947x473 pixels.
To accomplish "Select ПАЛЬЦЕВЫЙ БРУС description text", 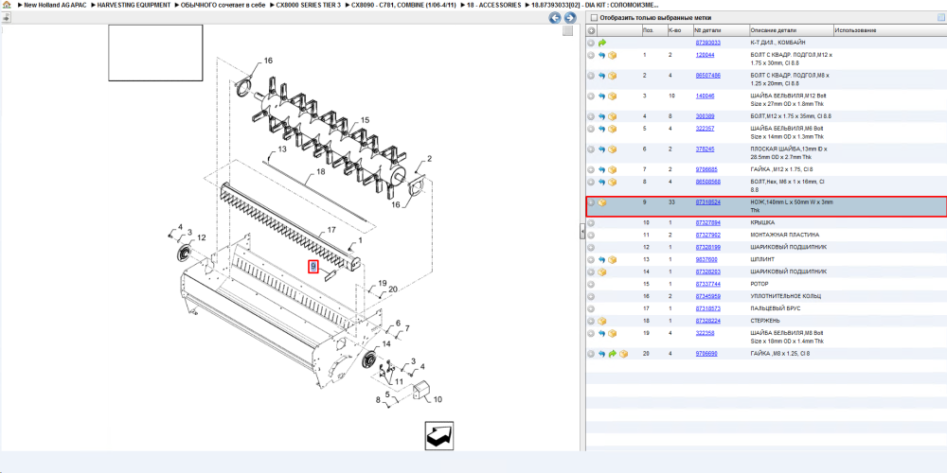I will click(x=775, y=308).
